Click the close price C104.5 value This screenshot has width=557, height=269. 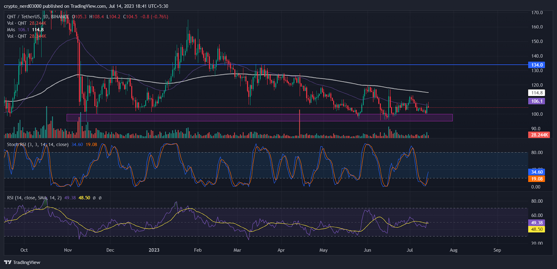click(x=130, y=17)
